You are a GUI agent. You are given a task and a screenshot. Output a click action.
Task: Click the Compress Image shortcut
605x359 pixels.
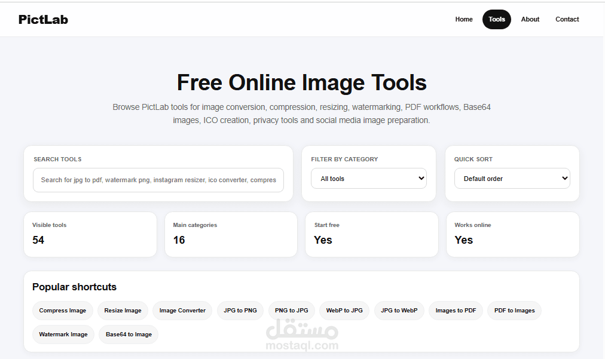[x=63, y=311]
